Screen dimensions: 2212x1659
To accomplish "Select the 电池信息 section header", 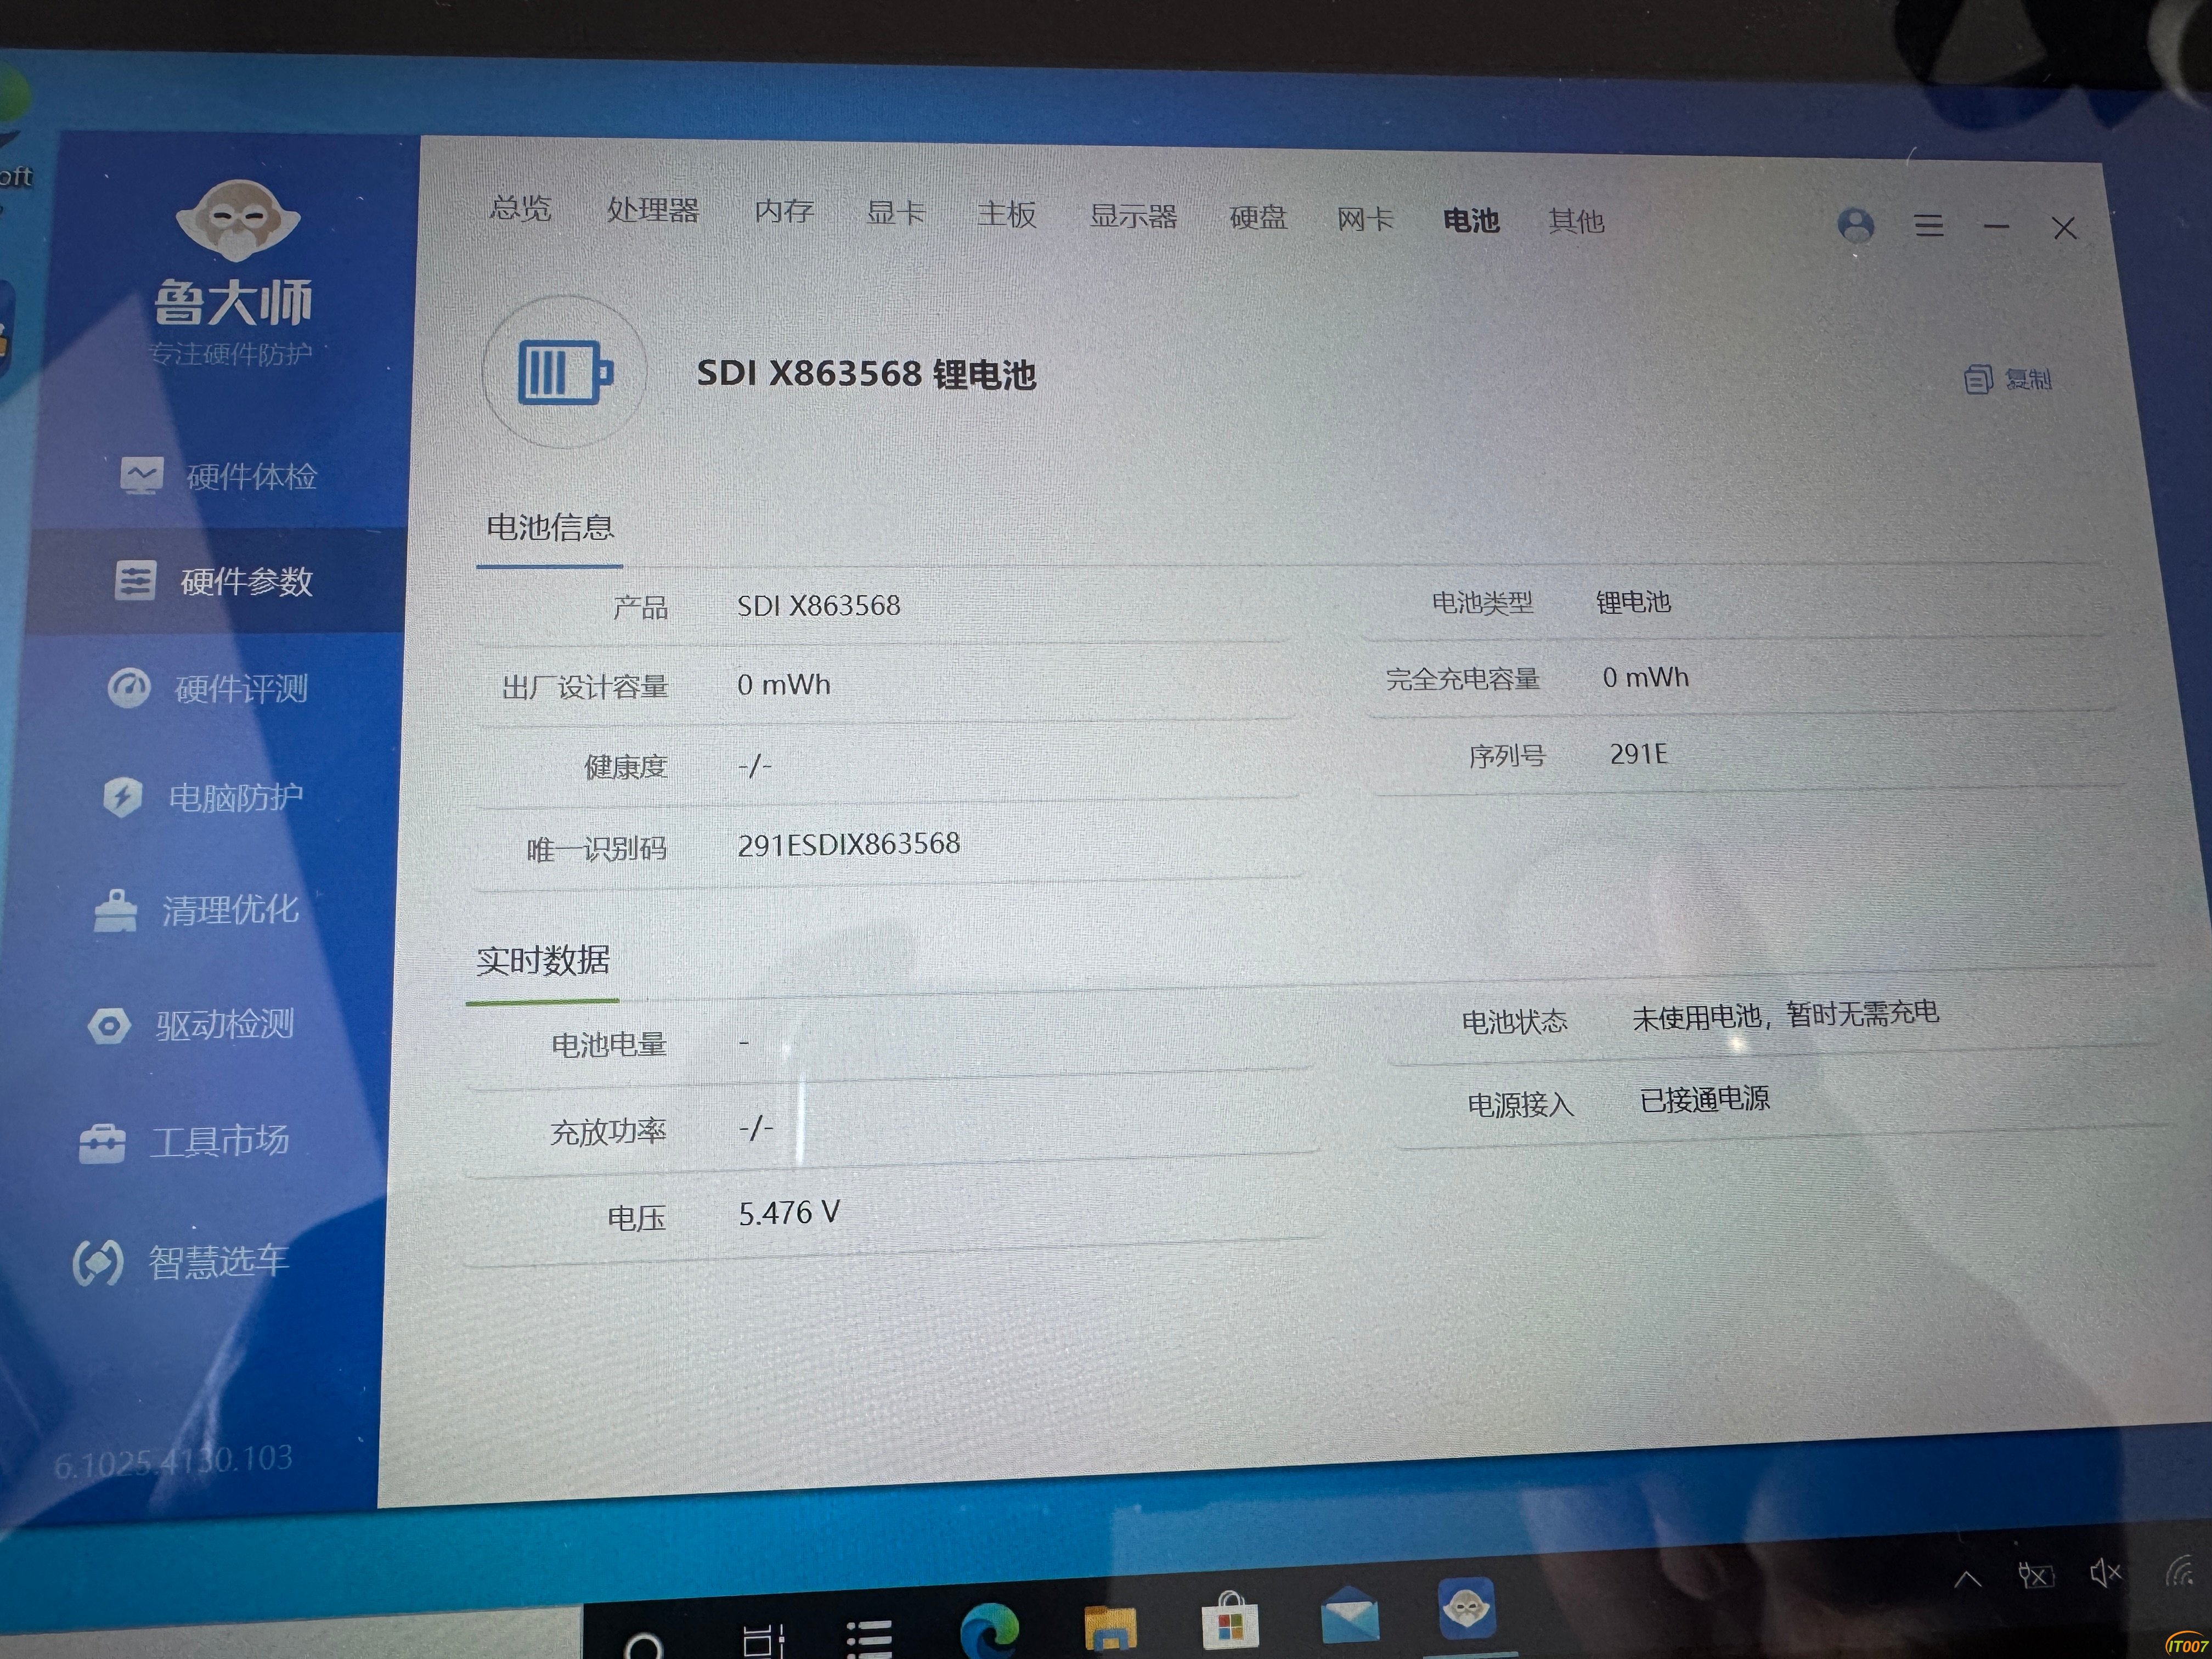I will coord(550,527).
